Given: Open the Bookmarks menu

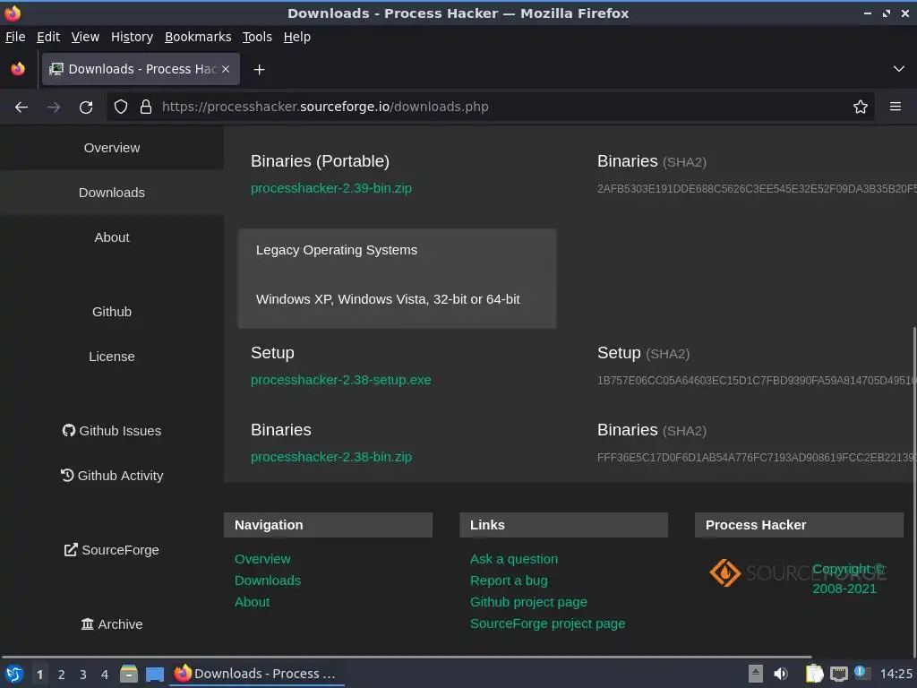Looking at the screenshot, I should [198, 37].
